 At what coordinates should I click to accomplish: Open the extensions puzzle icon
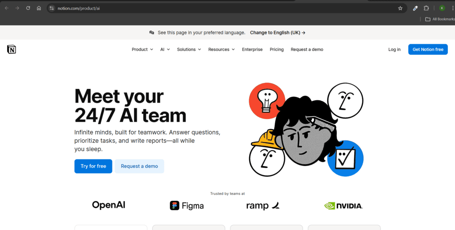(x=426, y=8)
